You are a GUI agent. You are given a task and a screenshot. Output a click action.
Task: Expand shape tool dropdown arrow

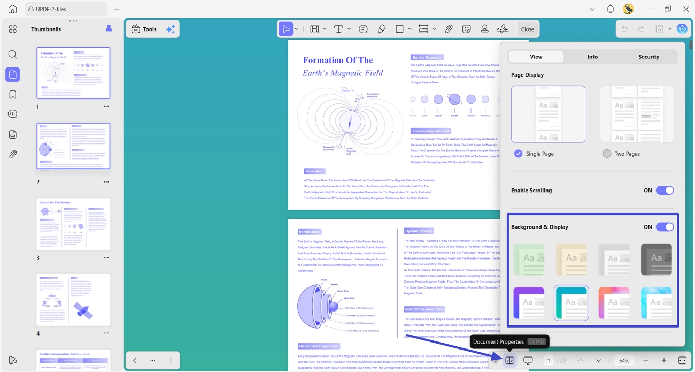pos(410,29)
